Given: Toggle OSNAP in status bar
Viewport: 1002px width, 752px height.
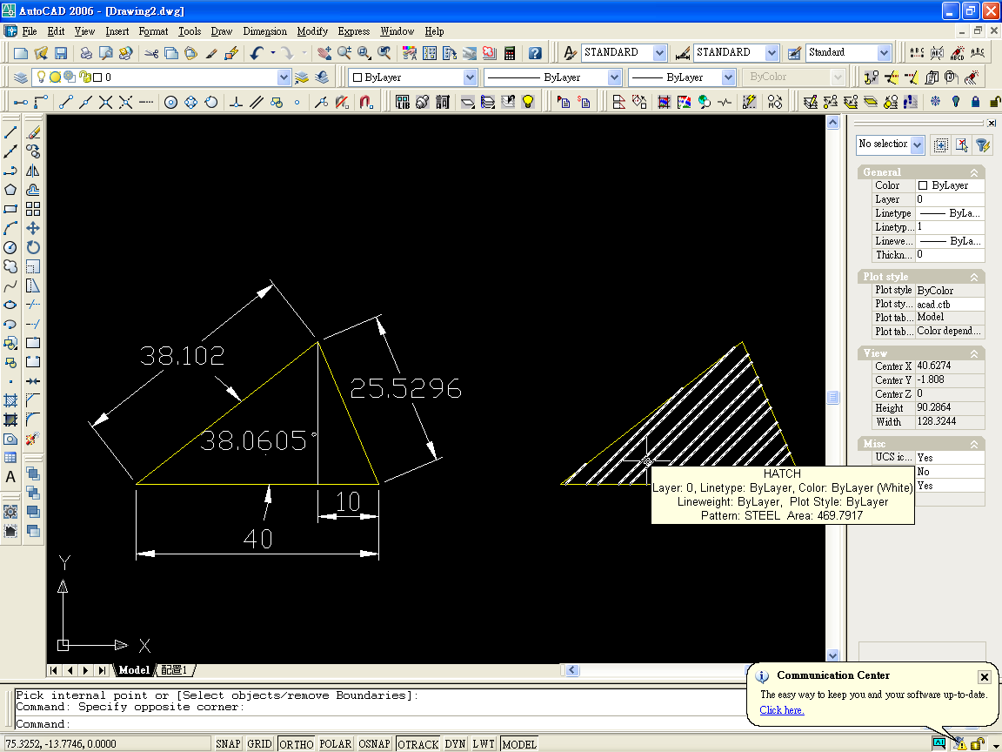Looking at the screenshot, I should pos(375,743).
